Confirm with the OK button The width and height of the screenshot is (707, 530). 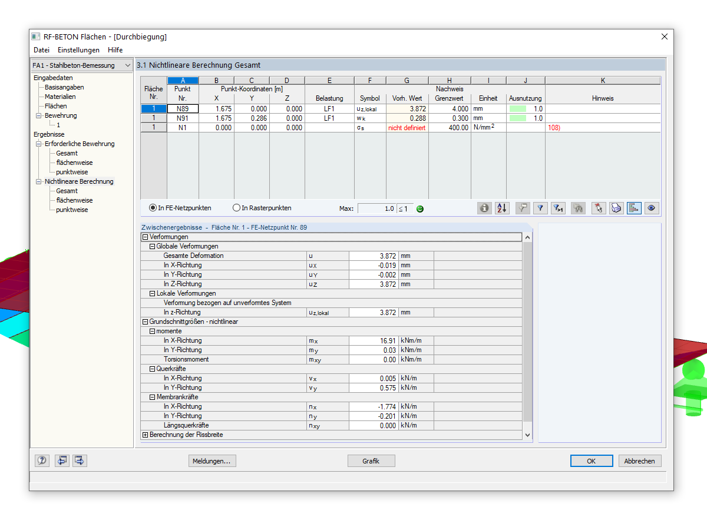click(592, 461)
